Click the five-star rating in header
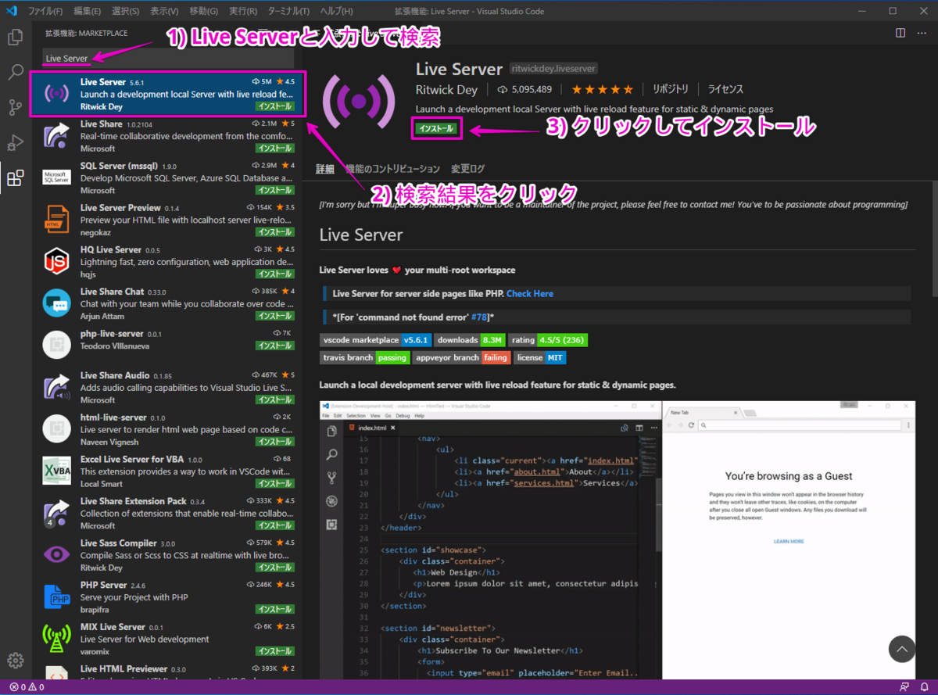The height and width of the screenshot is (695, 938). (x=602, y=89)
